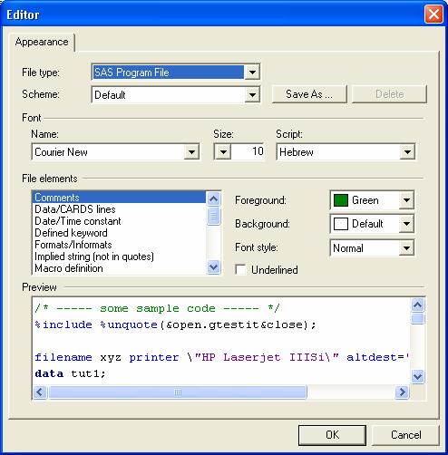
Task: Enable the Underlined checkbox
Action: click(240, 269)
